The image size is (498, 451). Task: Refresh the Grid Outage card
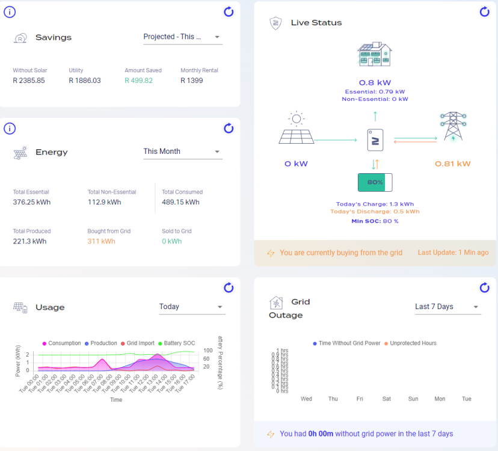coord(484,288)
